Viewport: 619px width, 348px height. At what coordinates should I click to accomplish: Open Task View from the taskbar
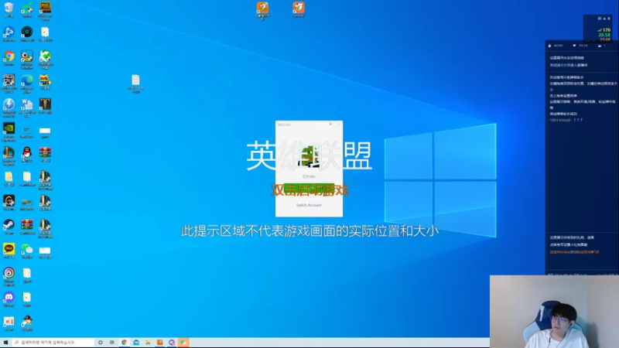click(112, 343)
